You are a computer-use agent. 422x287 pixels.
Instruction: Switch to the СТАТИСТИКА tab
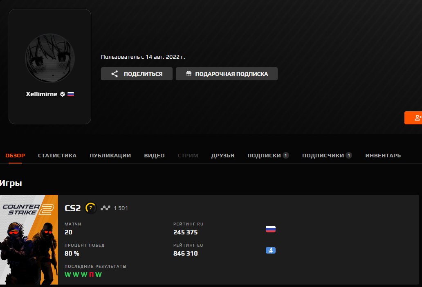pos(57,155)
